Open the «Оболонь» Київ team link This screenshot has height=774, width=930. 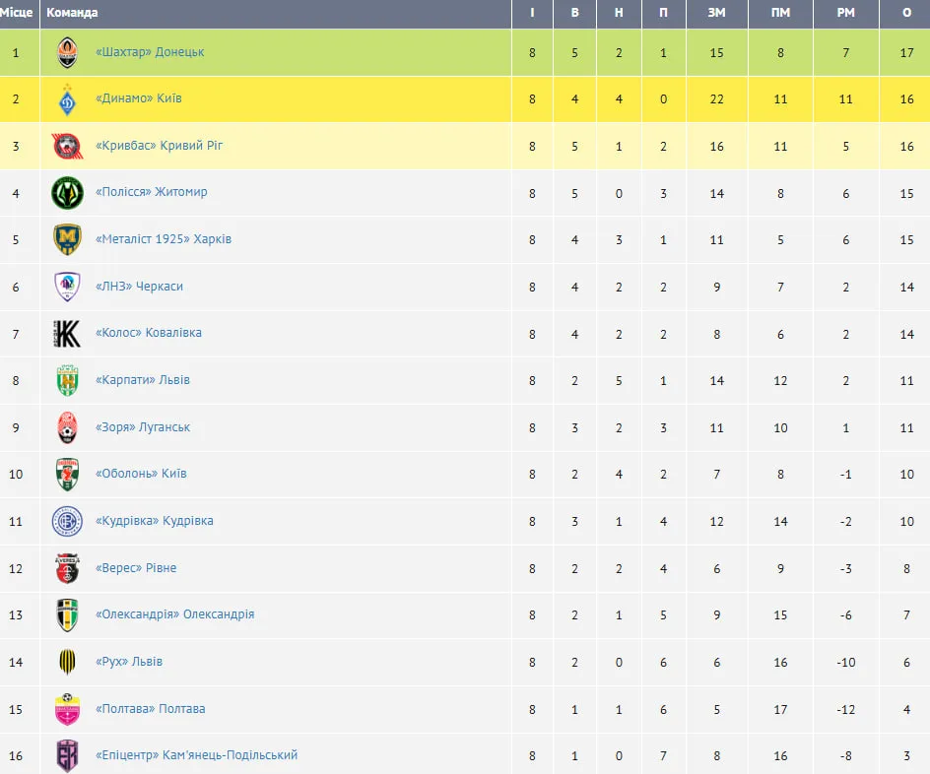click(x=141, y=474)
